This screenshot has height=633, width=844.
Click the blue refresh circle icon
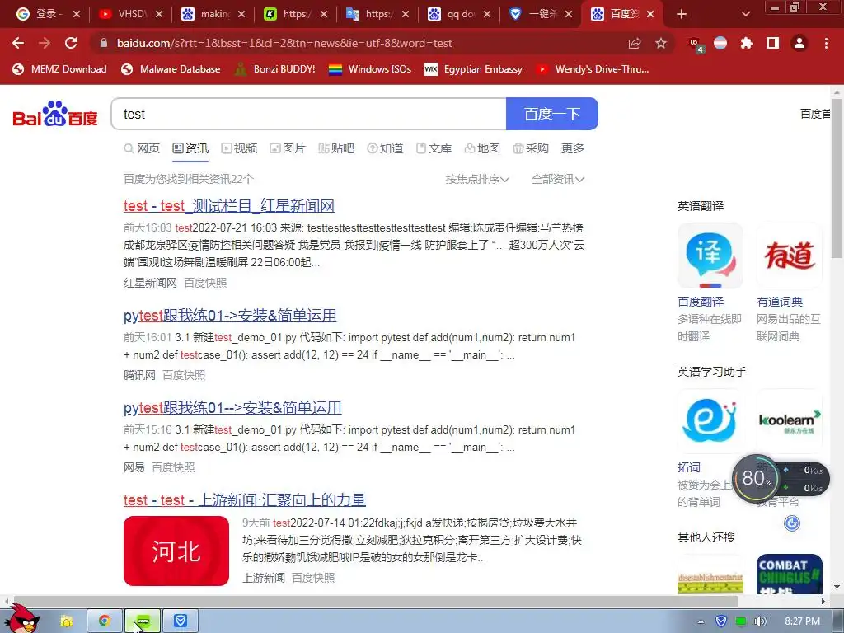[792, 523]
